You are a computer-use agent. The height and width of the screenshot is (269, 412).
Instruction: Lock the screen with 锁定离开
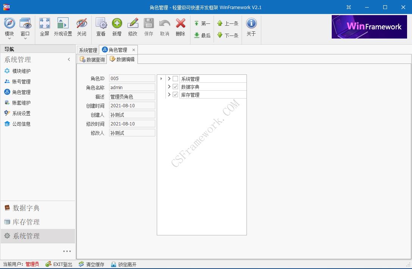click(x=124, y=264)
